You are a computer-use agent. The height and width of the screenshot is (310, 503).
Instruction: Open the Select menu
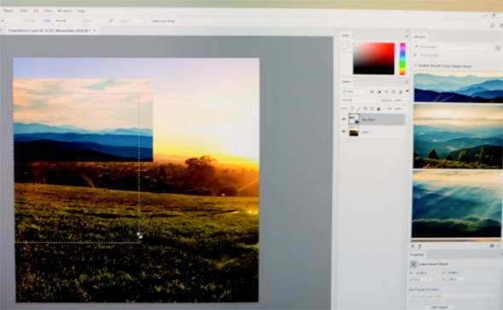click(x=9, y=10)
